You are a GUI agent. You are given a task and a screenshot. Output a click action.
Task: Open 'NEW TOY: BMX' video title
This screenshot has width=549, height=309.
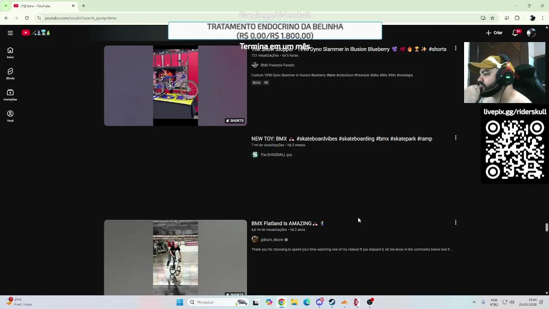341,139
